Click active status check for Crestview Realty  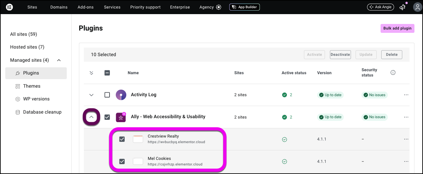pos(285,139)
